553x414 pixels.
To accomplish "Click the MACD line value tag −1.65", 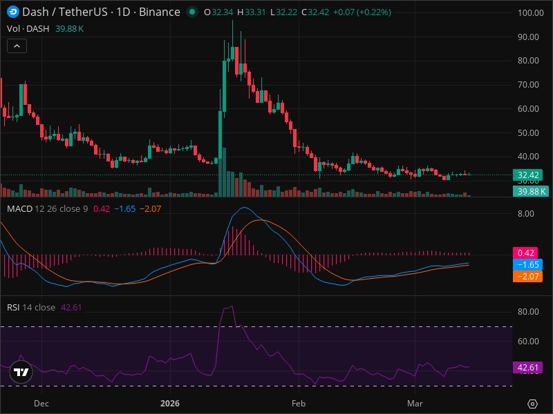I will (527, 265).
